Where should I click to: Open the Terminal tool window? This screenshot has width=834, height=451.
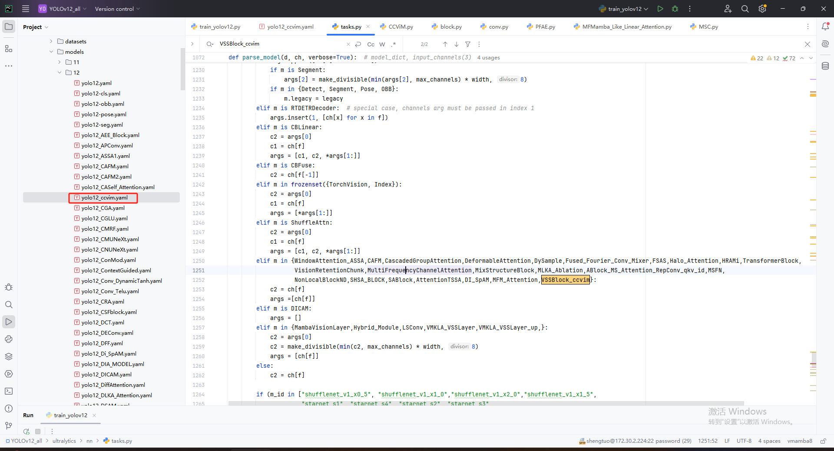pos(9,391)
